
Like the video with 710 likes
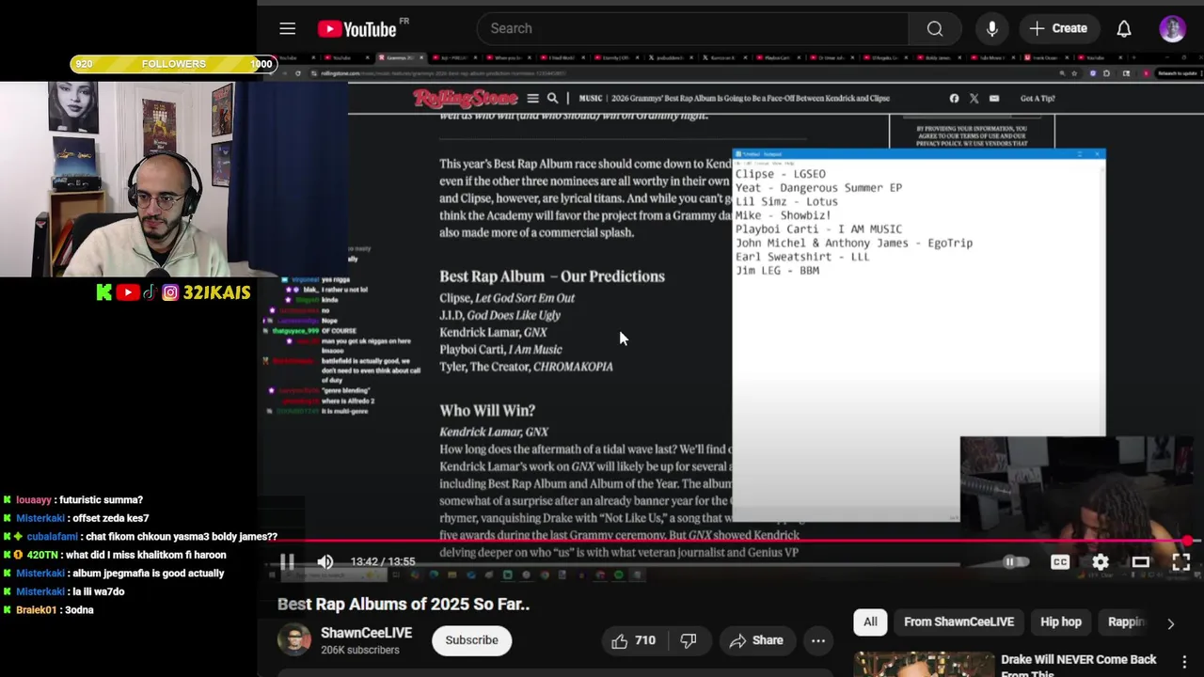tap(632, 640)
